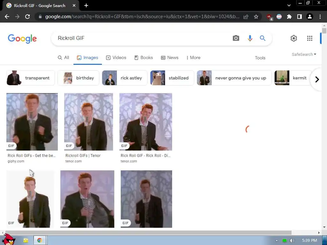Search by image with camera icon
This screenshot has width=327, height=245.
pyautogui.click(x=236, y=38)
